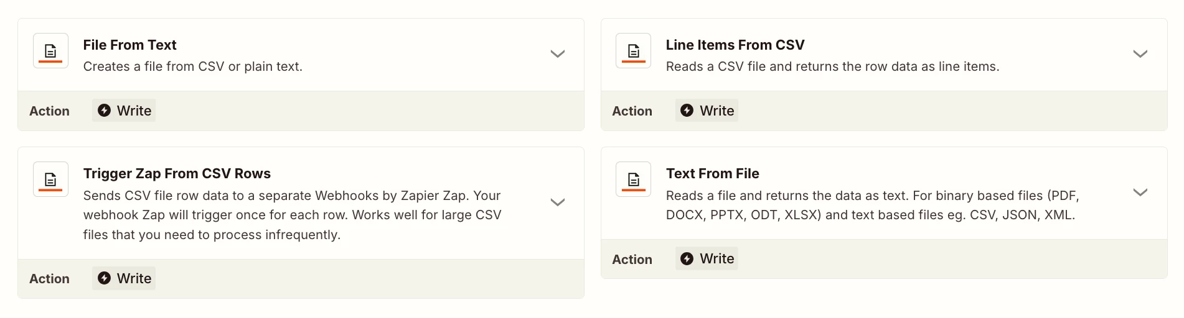Click lightning bolt icon under Text From File
The height and width of the screenshot is (318, 1184).
coord(687,259)
